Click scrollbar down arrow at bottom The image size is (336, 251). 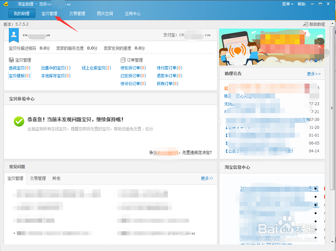click(332, 242)
